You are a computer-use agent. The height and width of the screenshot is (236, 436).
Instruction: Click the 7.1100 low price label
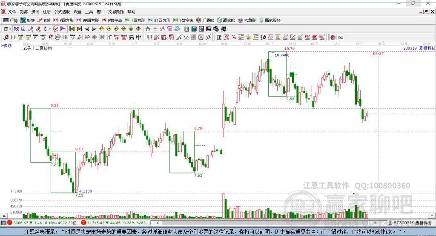(x=86, y=191)
